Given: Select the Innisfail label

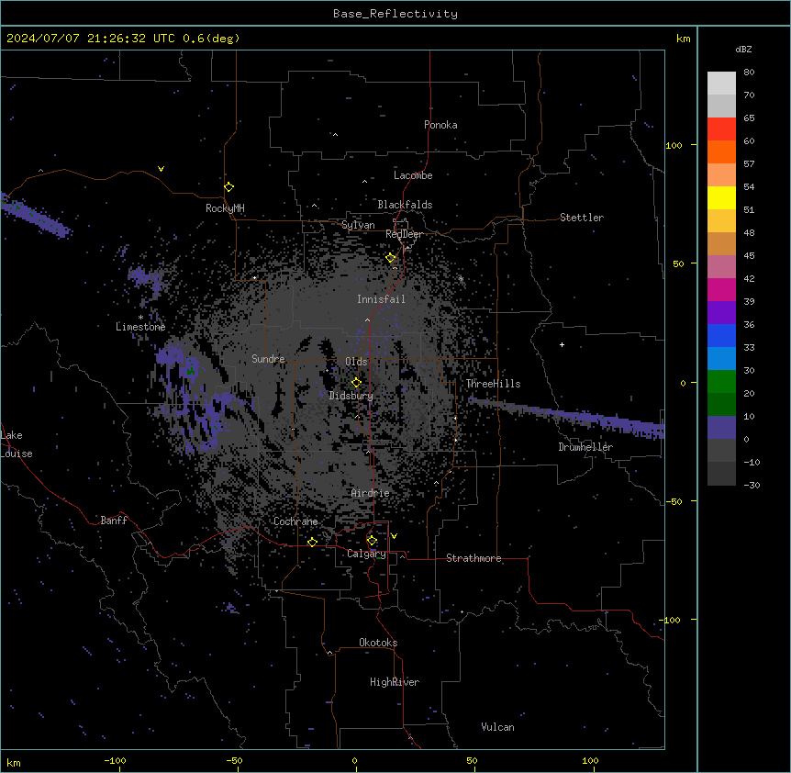Looking at the screenshot, I should (x=381, y=299).
